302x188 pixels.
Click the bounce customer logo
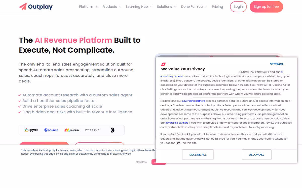pyautogui.click(x=51, y=130)
